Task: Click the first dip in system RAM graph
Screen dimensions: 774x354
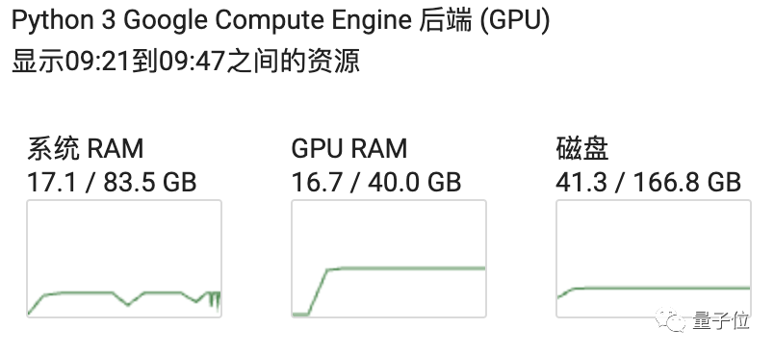Action: pos(128,299)
